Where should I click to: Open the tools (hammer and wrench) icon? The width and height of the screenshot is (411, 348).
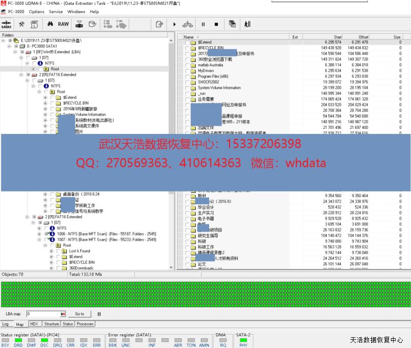[x=22, y=24]
